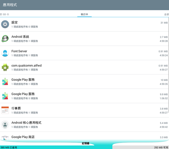Tap the Google Play 服務 icon at 9.9 MB
Viewport: 169px width, 149px height.
pyautogui.click(x=5, y=96)
